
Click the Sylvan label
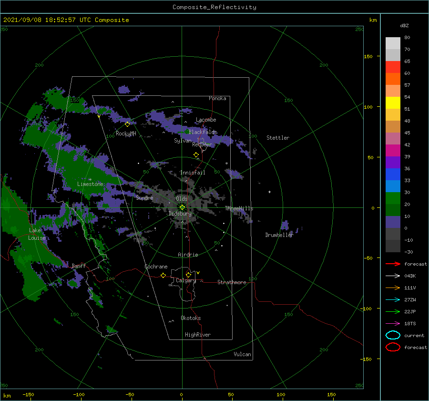point(183,141)
